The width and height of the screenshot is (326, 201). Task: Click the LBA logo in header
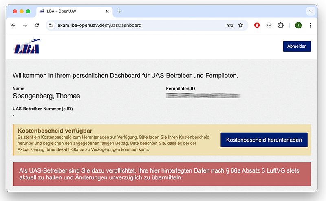point(26,46)
